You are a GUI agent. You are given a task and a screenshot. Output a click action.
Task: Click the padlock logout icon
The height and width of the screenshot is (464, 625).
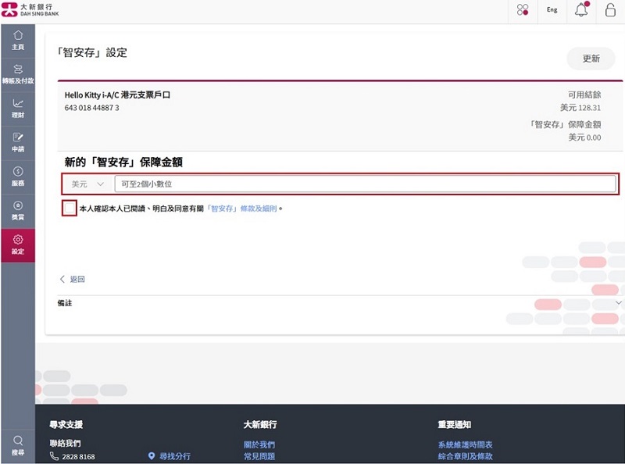[610, 11]
